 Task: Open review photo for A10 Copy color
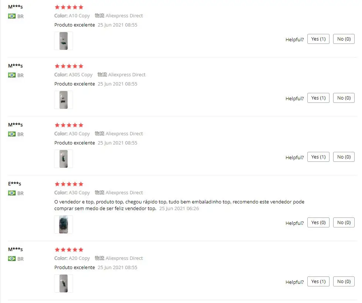pyautogui.click(x=64, y=41)
